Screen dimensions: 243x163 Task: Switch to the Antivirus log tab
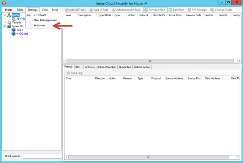90,67
